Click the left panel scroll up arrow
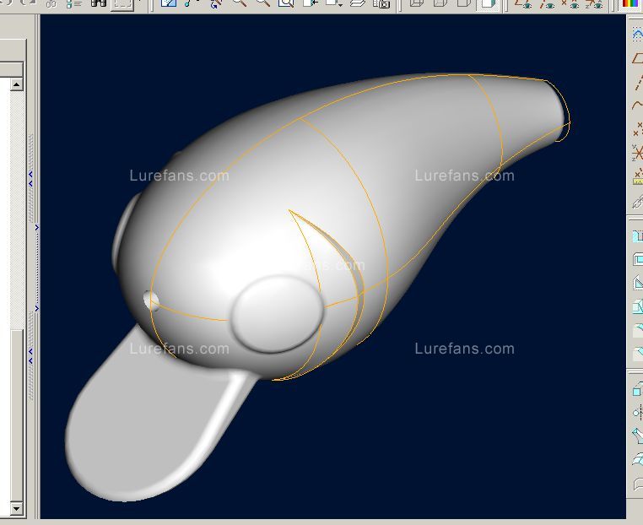 click(x=16, y=85)
